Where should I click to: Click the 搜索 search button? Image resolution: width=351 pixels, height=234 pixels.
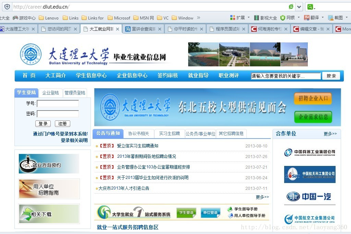point(331,76)
